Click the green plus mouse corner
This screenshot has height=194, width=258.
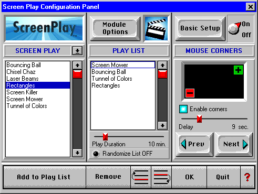pyautogui.click(x=238, y=70)
